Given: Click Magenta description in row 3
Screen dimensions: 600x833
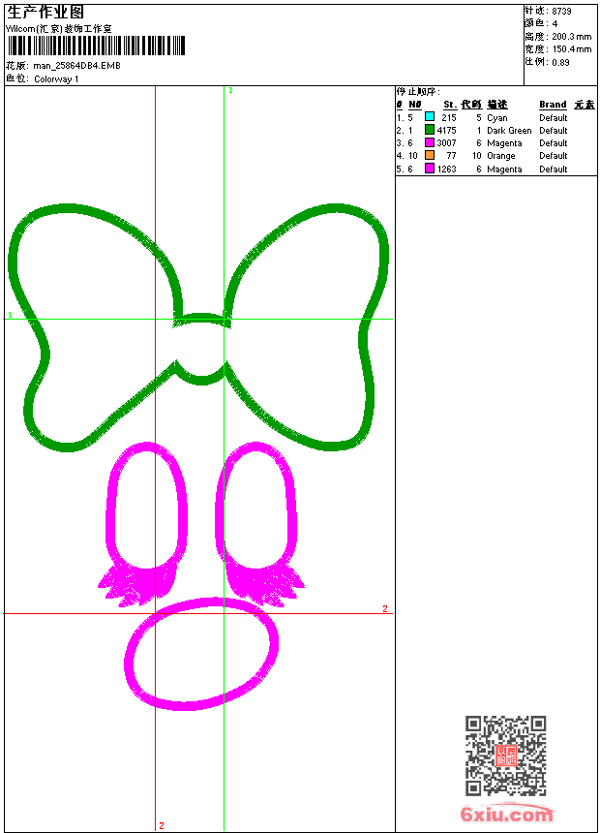Looking at the screenshot, I should coord(504,143).
